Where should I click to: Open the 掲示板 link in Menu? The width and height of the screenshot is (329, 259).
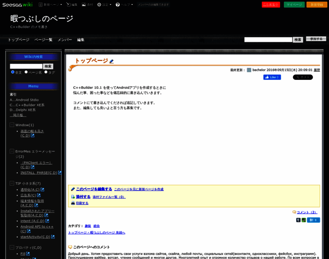click(x=18, y=115)
